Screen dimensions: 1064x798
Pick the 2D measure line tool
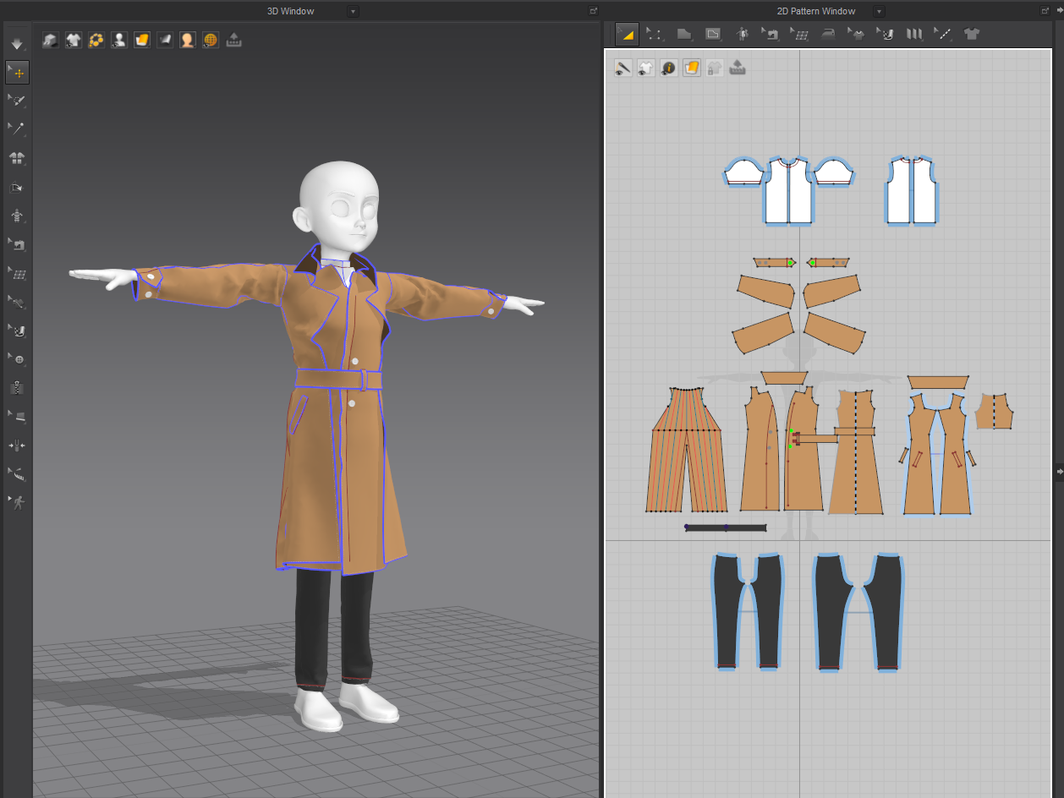(943, 34)
